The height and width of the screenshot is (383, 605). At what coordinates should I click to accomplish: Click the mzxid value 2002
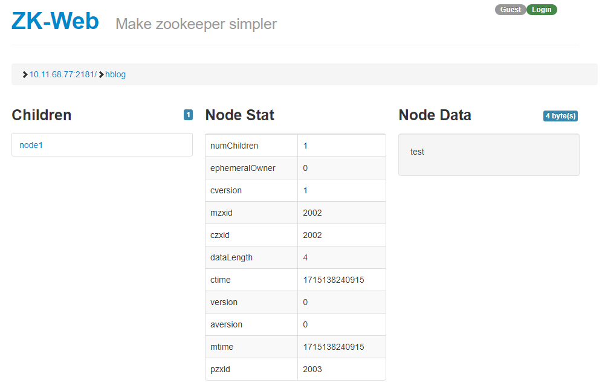click(312, 213)
